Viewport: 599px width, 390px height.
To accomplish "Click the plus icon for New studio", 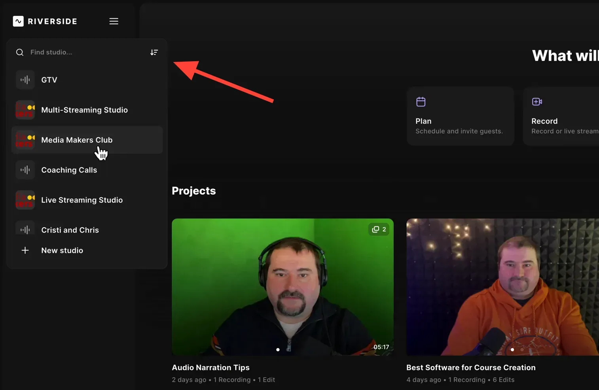I will click(25, 251).
